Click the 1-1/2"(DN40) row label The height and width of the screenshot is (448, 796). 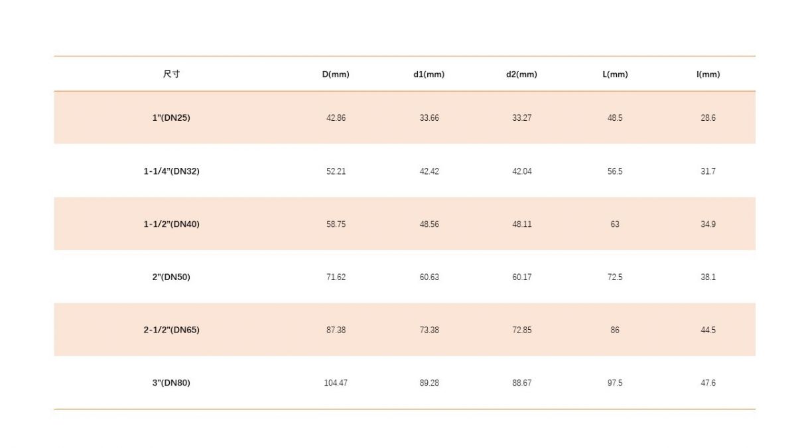coord(171,224)
